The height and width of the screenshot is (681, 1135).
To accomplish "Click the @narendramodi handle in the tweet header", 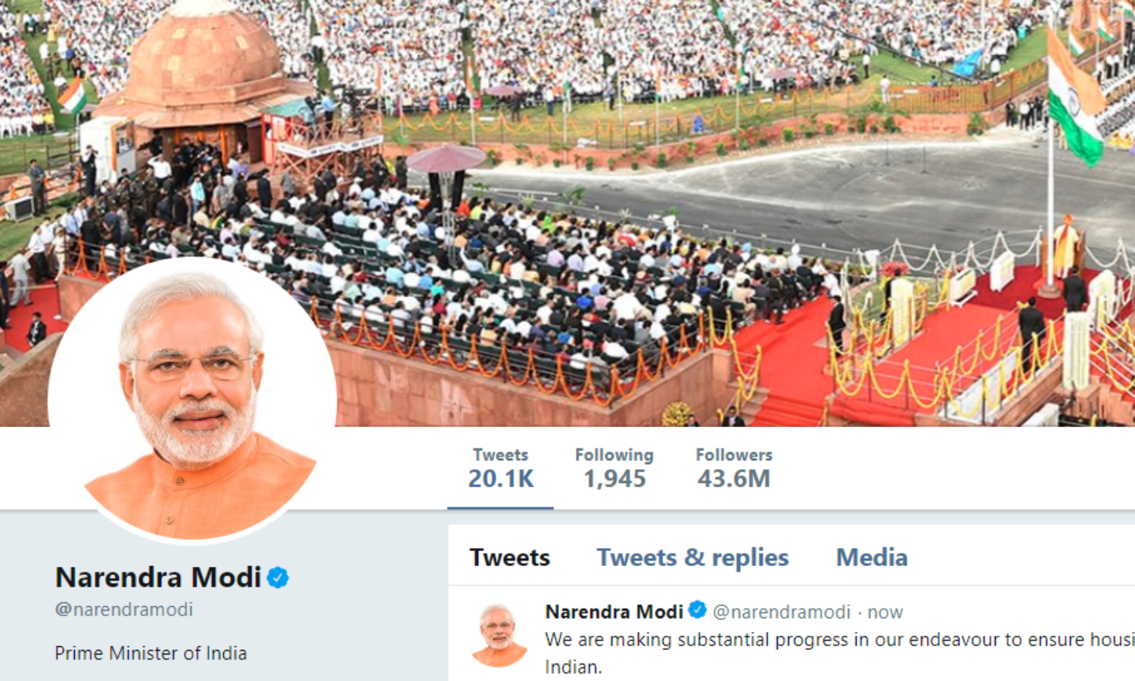I will point(782,612).
